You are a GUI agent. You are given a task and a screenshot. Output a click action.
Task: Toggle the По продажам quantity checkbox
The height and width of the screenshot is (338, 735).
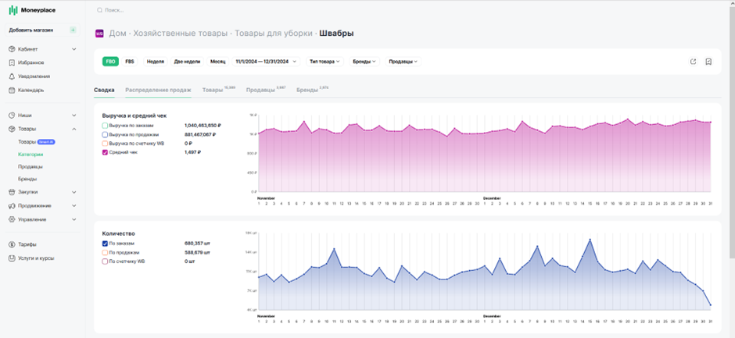[105, 252]
